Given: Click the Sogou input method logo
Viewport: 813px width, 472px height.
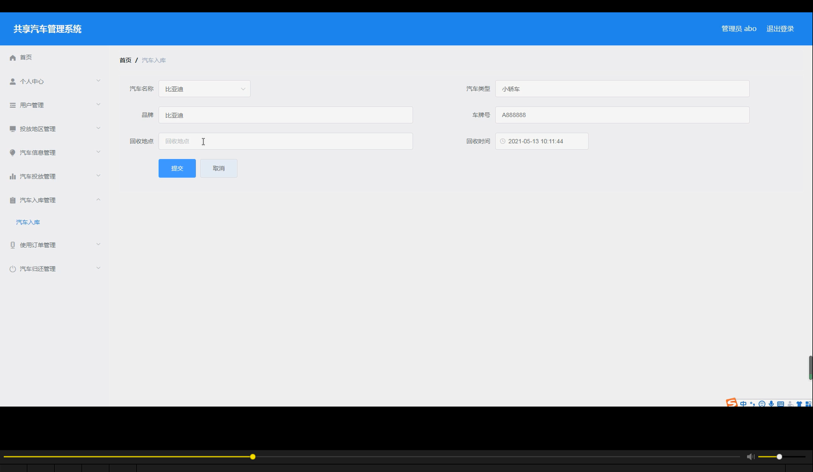Looking at the screenshot, I should [x=732, y=402].
